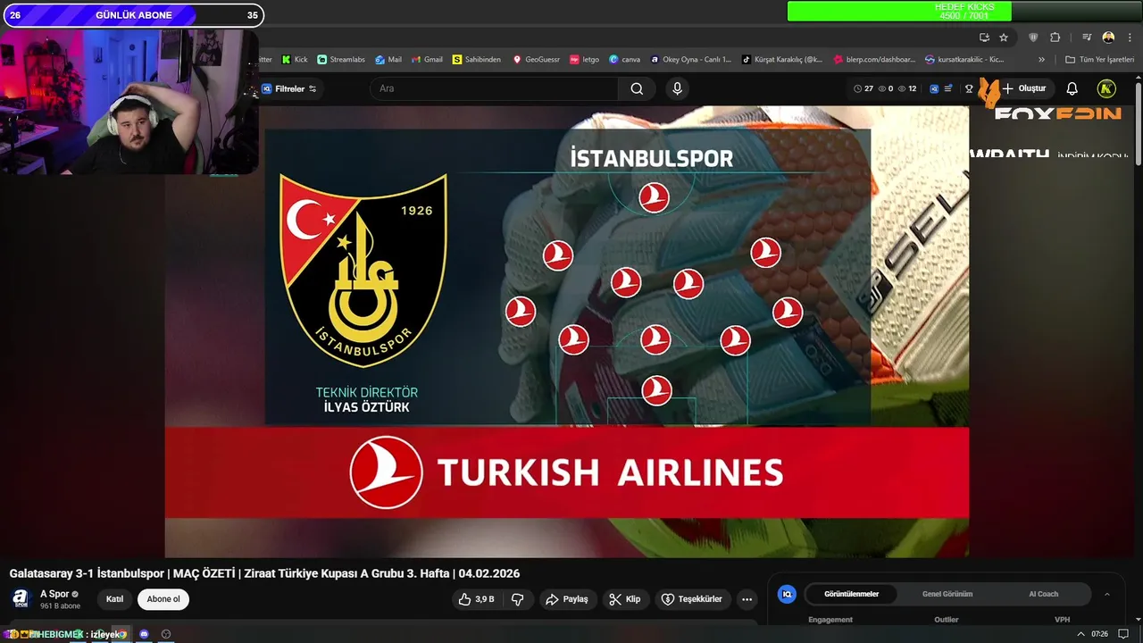The image size is (1143, 643).
Task: Open the account avatar menu
Action: click(x=1106, y=88)
